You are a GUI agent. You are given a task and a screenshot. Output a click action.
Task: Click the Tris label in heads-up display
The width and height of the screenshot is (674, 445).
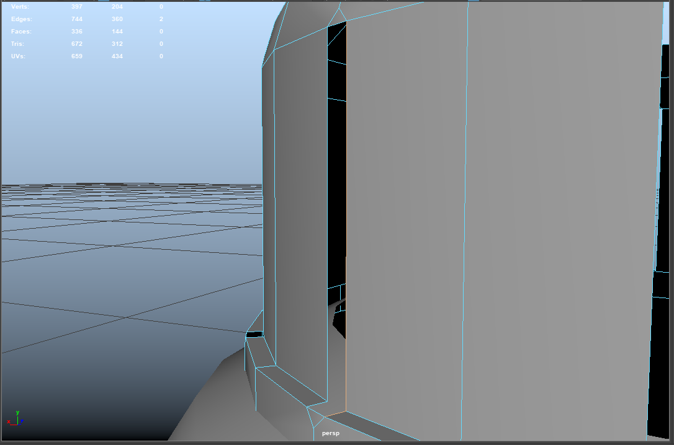(18, 44)
